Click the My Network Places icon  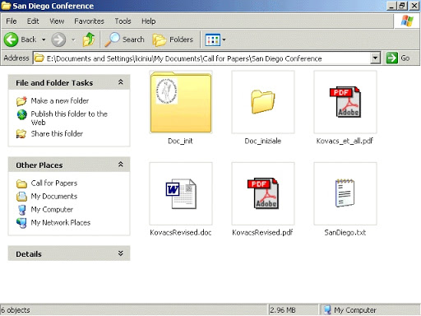[x=21, y=223]
